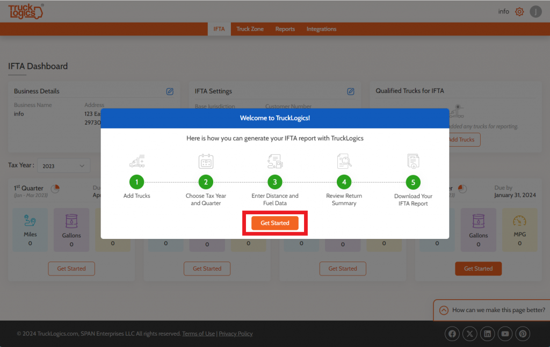Expand the feedback panel chevron icon
This screenshot has height=347, width=550.
pyautogui.click(x=444, y=310)
